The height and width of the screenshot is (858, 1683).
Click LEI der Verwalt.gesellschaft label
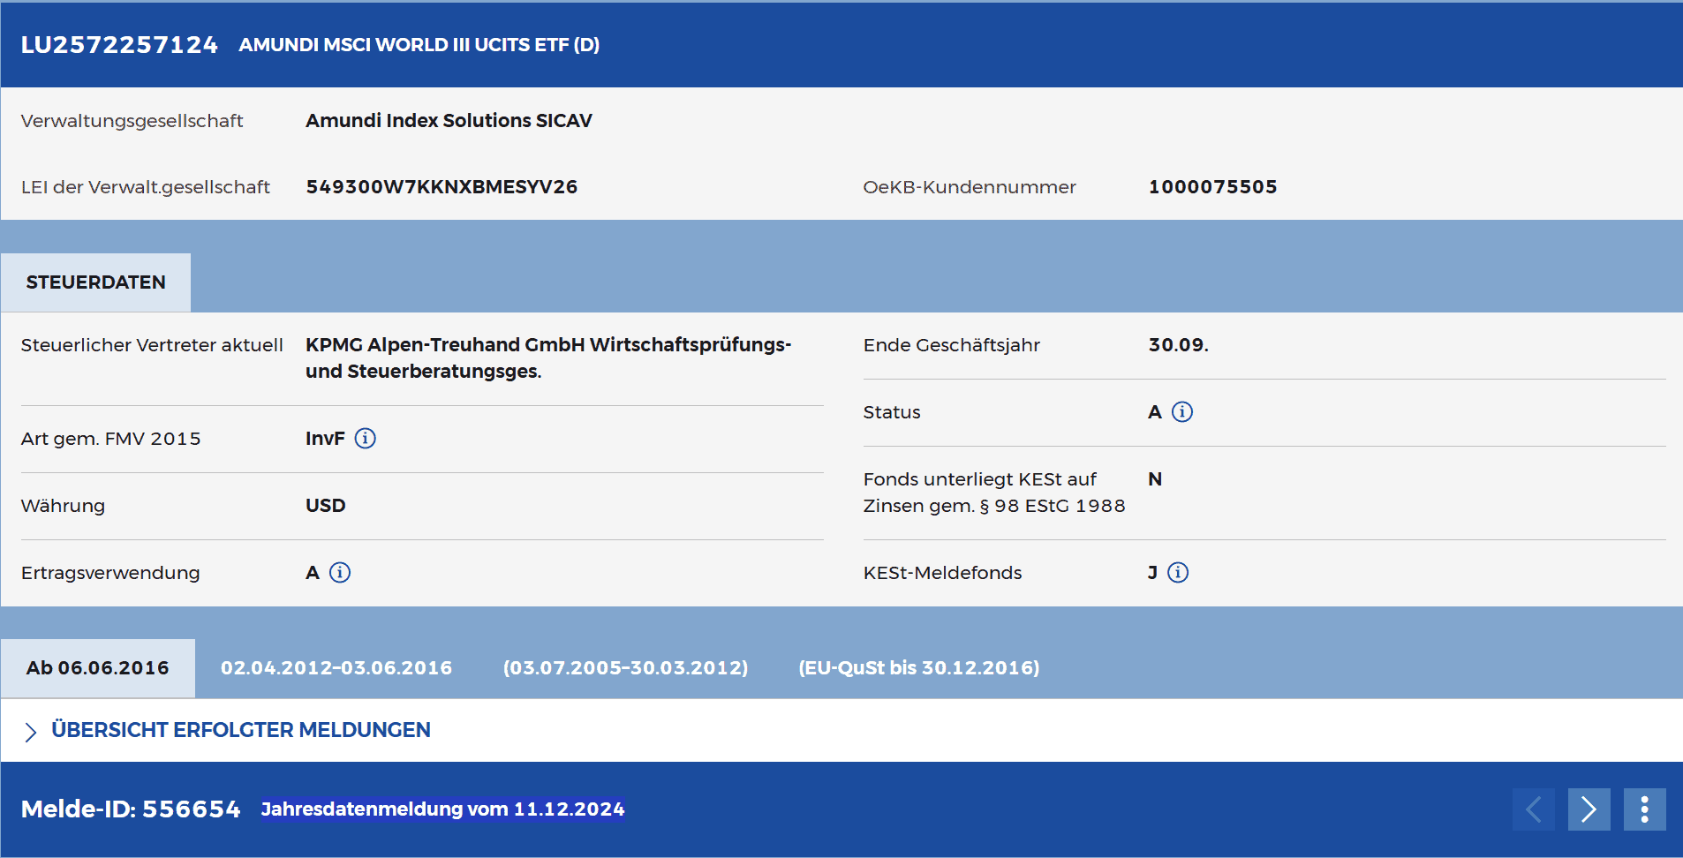pyautogui.click(x=146, y=187)
